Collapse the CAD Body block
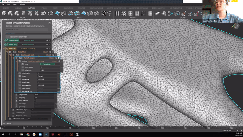Screen dimensions: 243x137 (x=4, y=49)
